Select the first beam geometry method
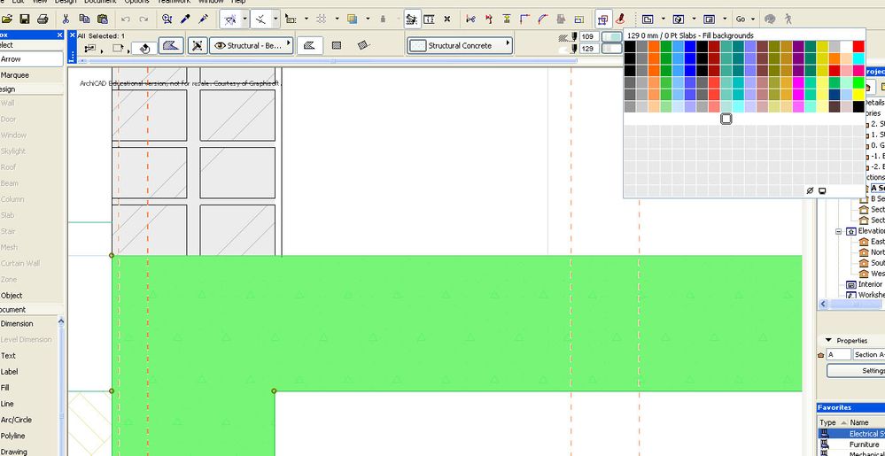The height and width of the screenshot is (456, 885). pyautogui.click(x=309, y=46)
